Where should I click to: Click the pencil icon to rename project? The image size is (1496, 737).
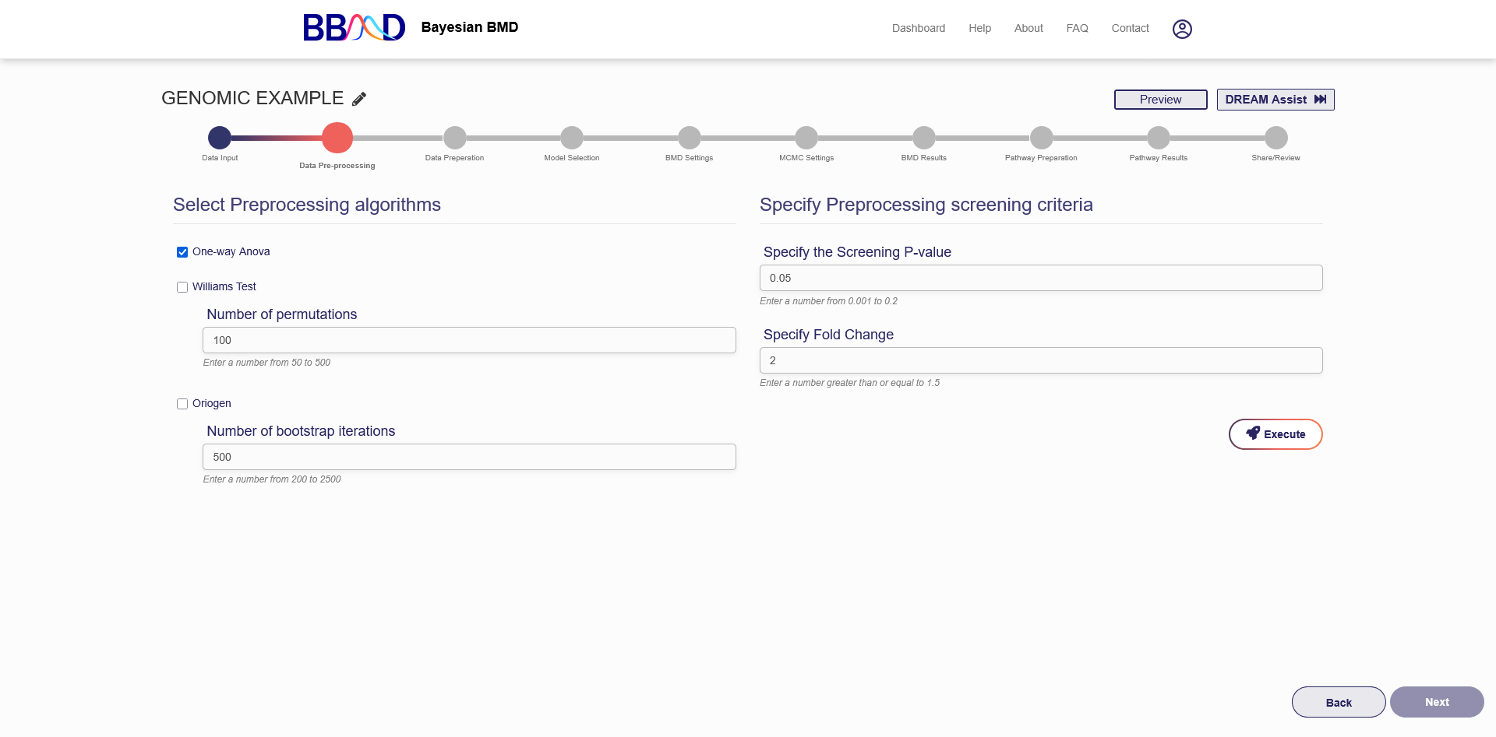point(359,99)
